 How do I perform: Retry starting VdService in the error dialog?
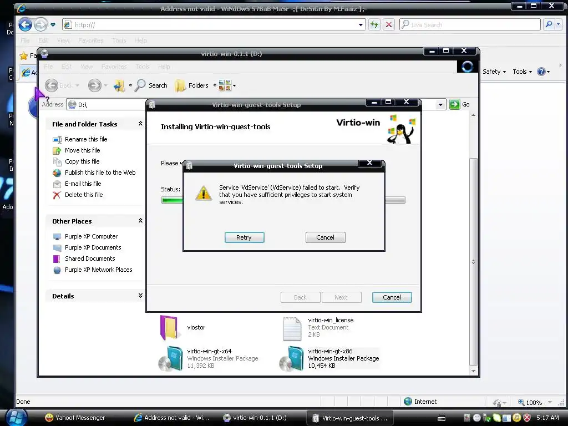coord(244,237)
